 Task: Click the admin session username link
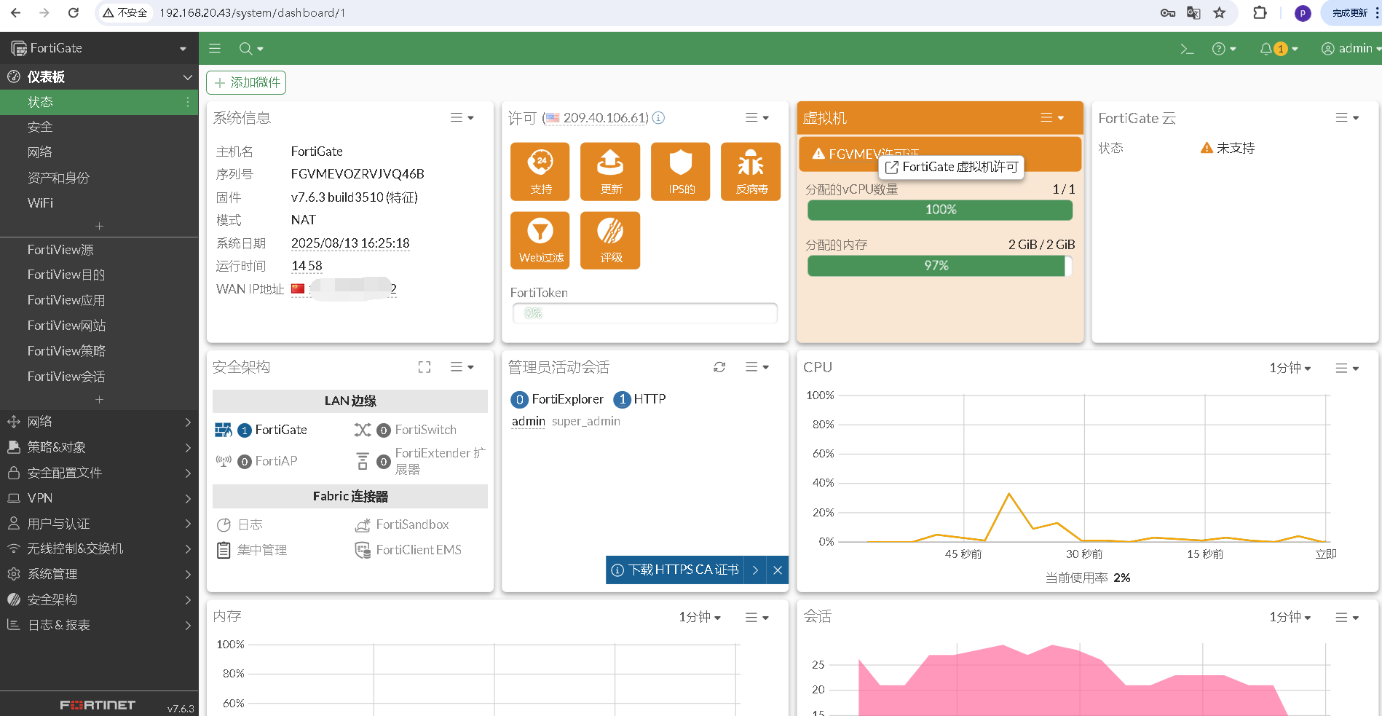pyautogui.click(x=529, y=421)
